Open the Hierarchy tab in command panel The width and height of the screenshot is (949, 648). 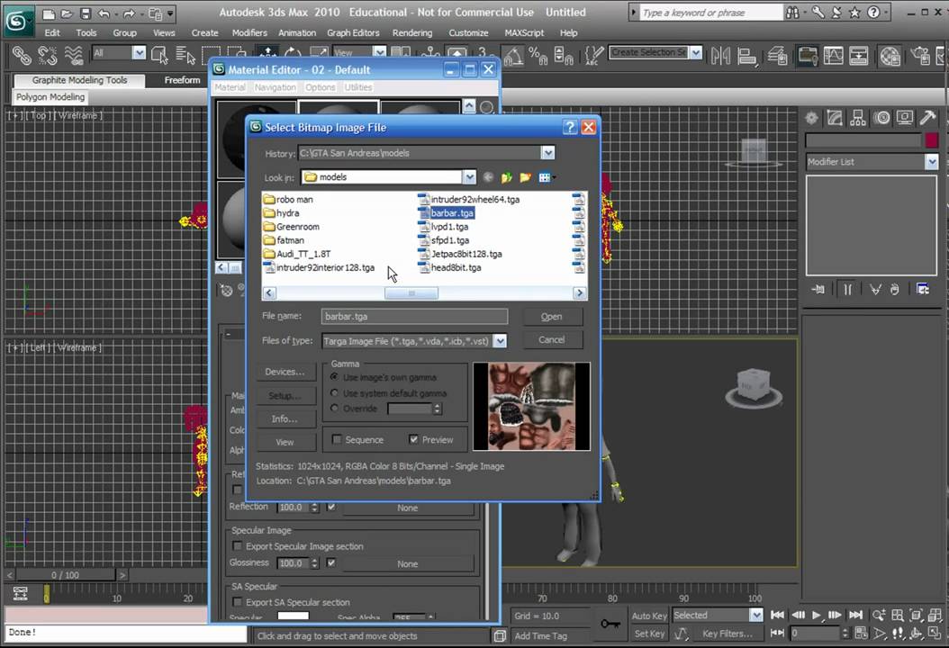pyautogui.click(x=857, y=118)
